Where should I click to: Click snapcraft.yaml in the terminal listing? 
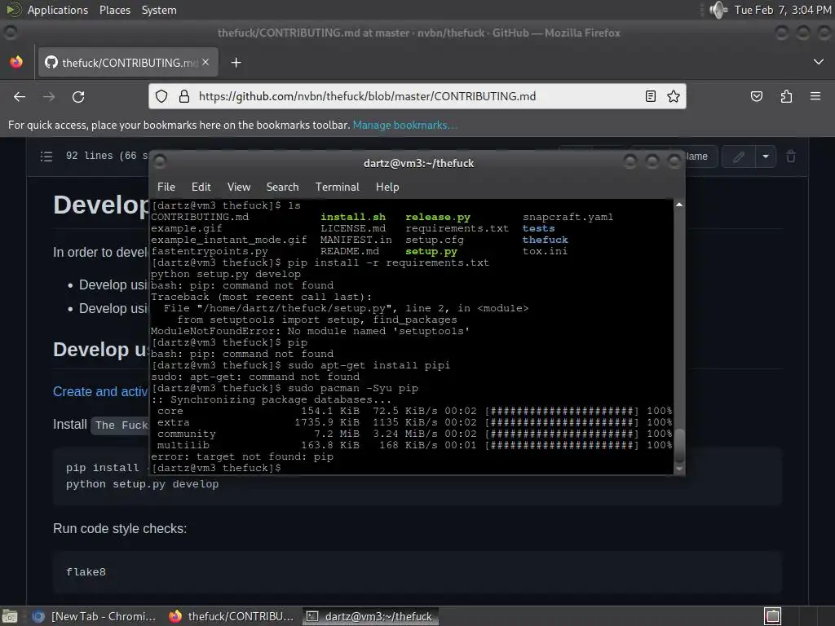(x=568, y=217)
